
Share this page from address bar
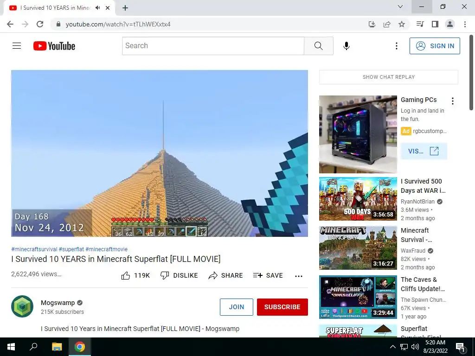[x=387, y=24]
